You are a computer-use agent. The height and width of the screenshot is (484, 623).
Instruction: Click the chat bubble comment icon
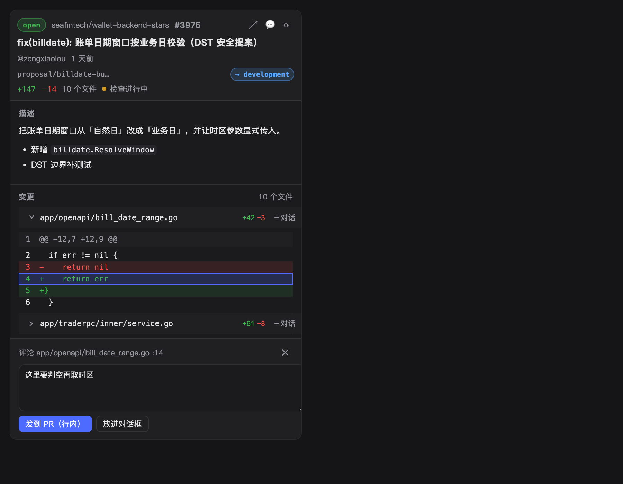click(x=270, y=25)
